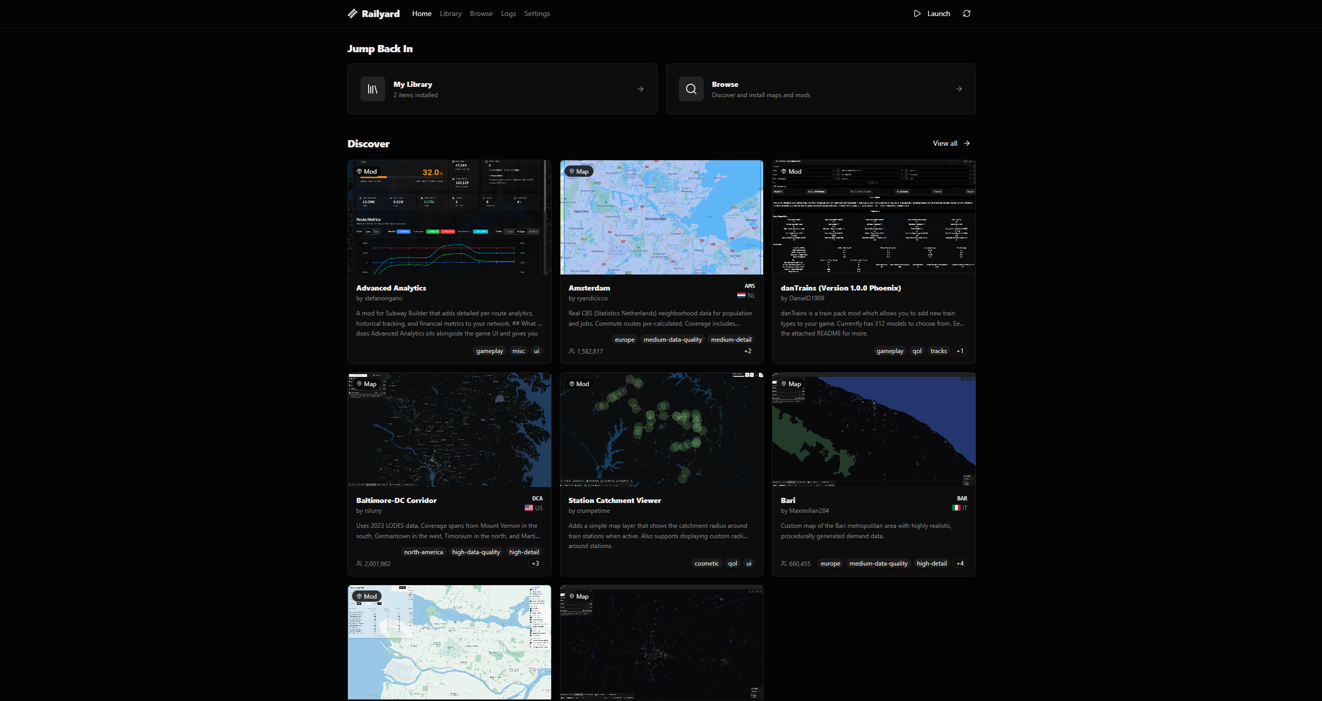
Task: Expand the +2 hidden tags on Amsterdam
Action: [747, 351]
